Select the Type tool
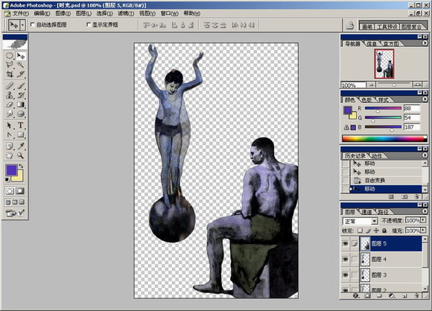Viewport: 432px width, 311px height. tap(21, 126)
